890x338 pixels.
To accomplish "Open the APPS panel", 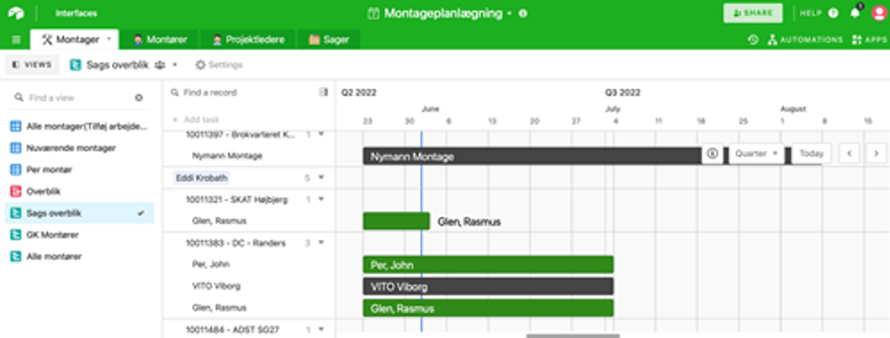I will 869,40.
